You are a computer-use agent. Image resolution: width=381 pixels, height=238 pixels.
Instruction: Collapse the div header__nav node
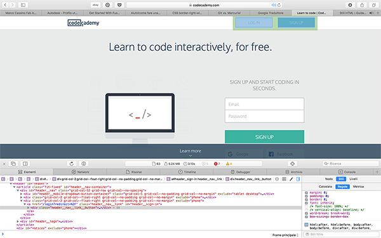(x=18, y=190)
